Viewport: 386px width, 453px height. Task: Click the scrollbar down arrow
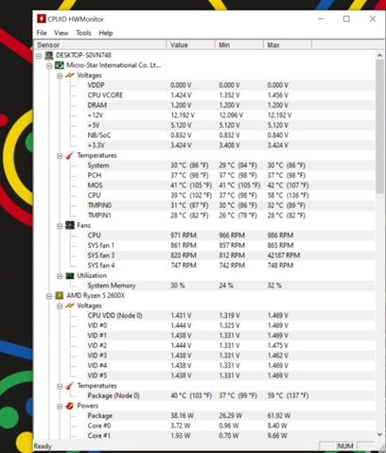[379, 434]
